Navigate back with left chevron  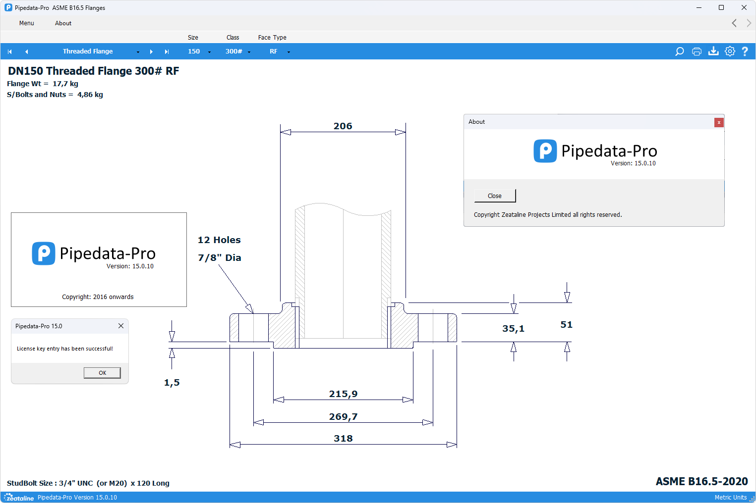(x=734, y=23)
